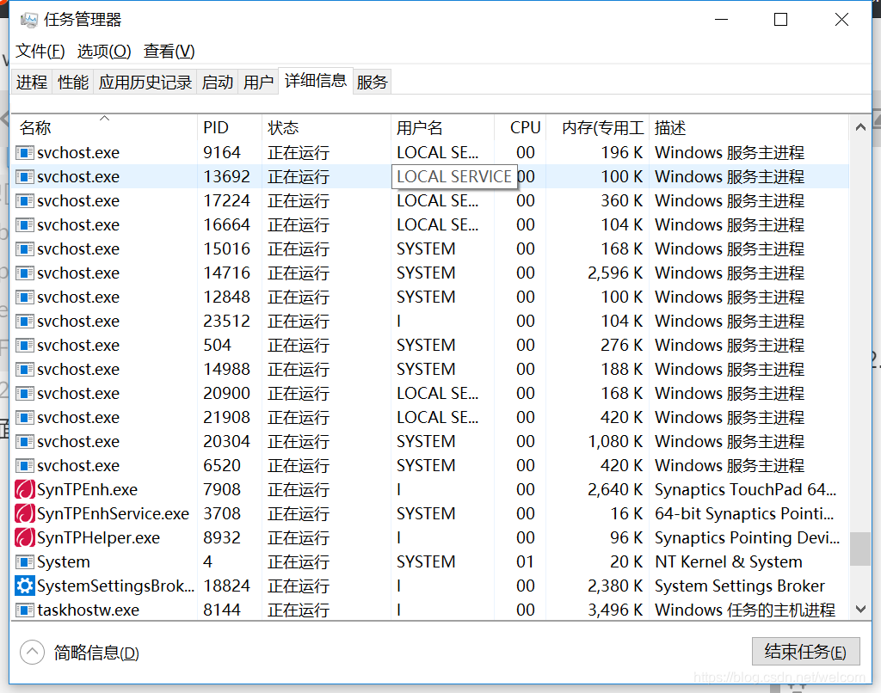The width and height of the screenshot is (881, 693).
Task: Open the 选项(O) menu
Action: point(104,51)
